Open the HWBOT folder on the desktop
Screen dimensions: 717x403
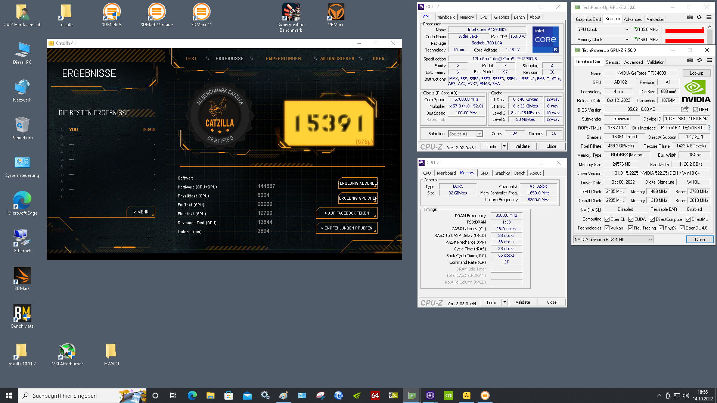(x=112, y=354)
